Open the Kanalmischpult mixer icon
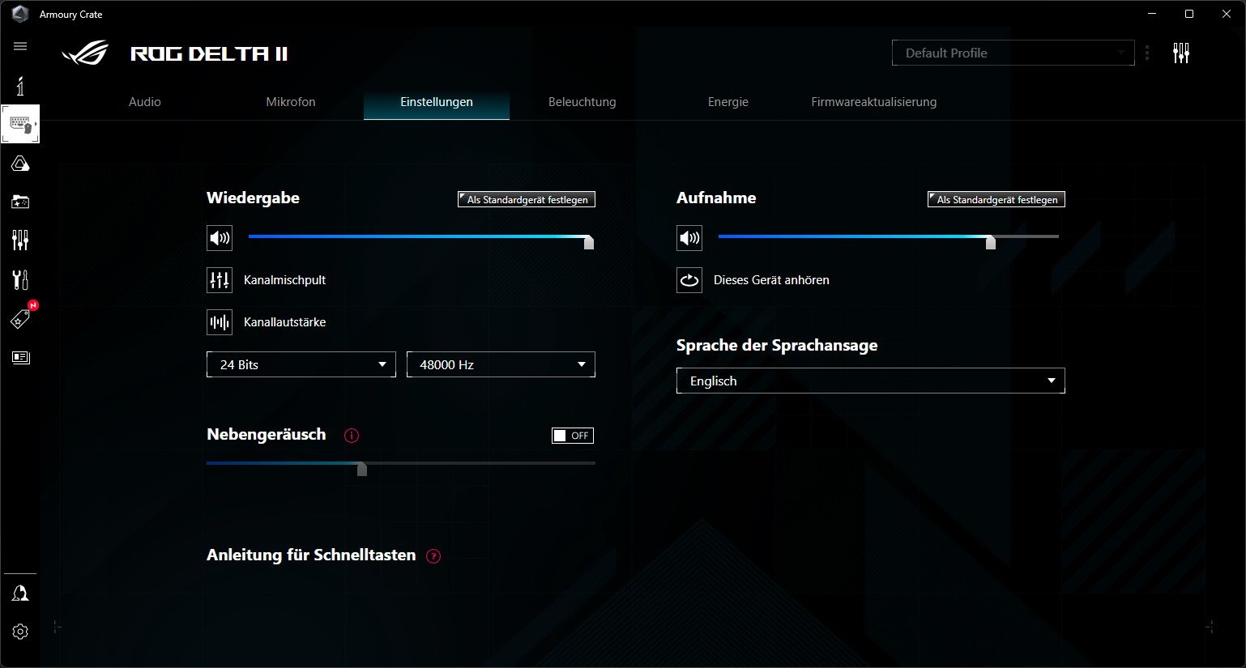1246x668 pixels. coord(220,280)
